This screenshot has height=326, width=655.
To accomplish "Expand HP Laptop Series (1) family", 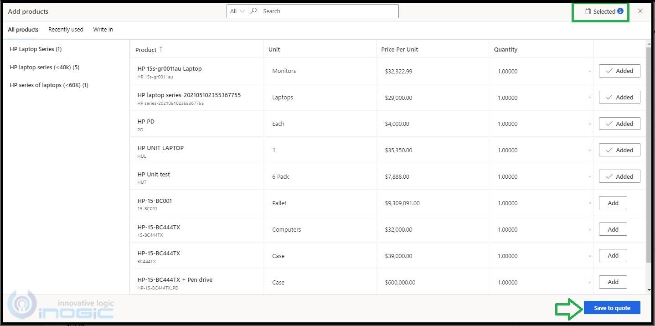I will point(36,49).
